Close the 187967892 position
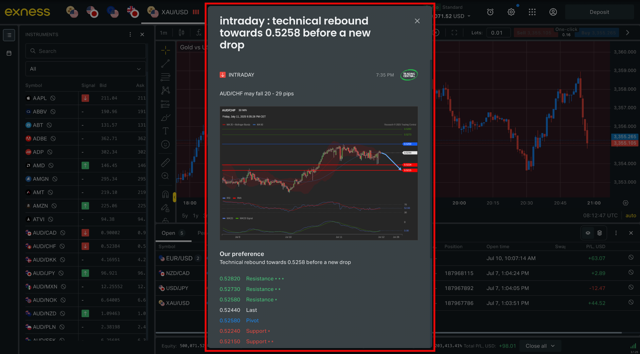640x354 pixels. pyautogui.click(x=631, y=287)
